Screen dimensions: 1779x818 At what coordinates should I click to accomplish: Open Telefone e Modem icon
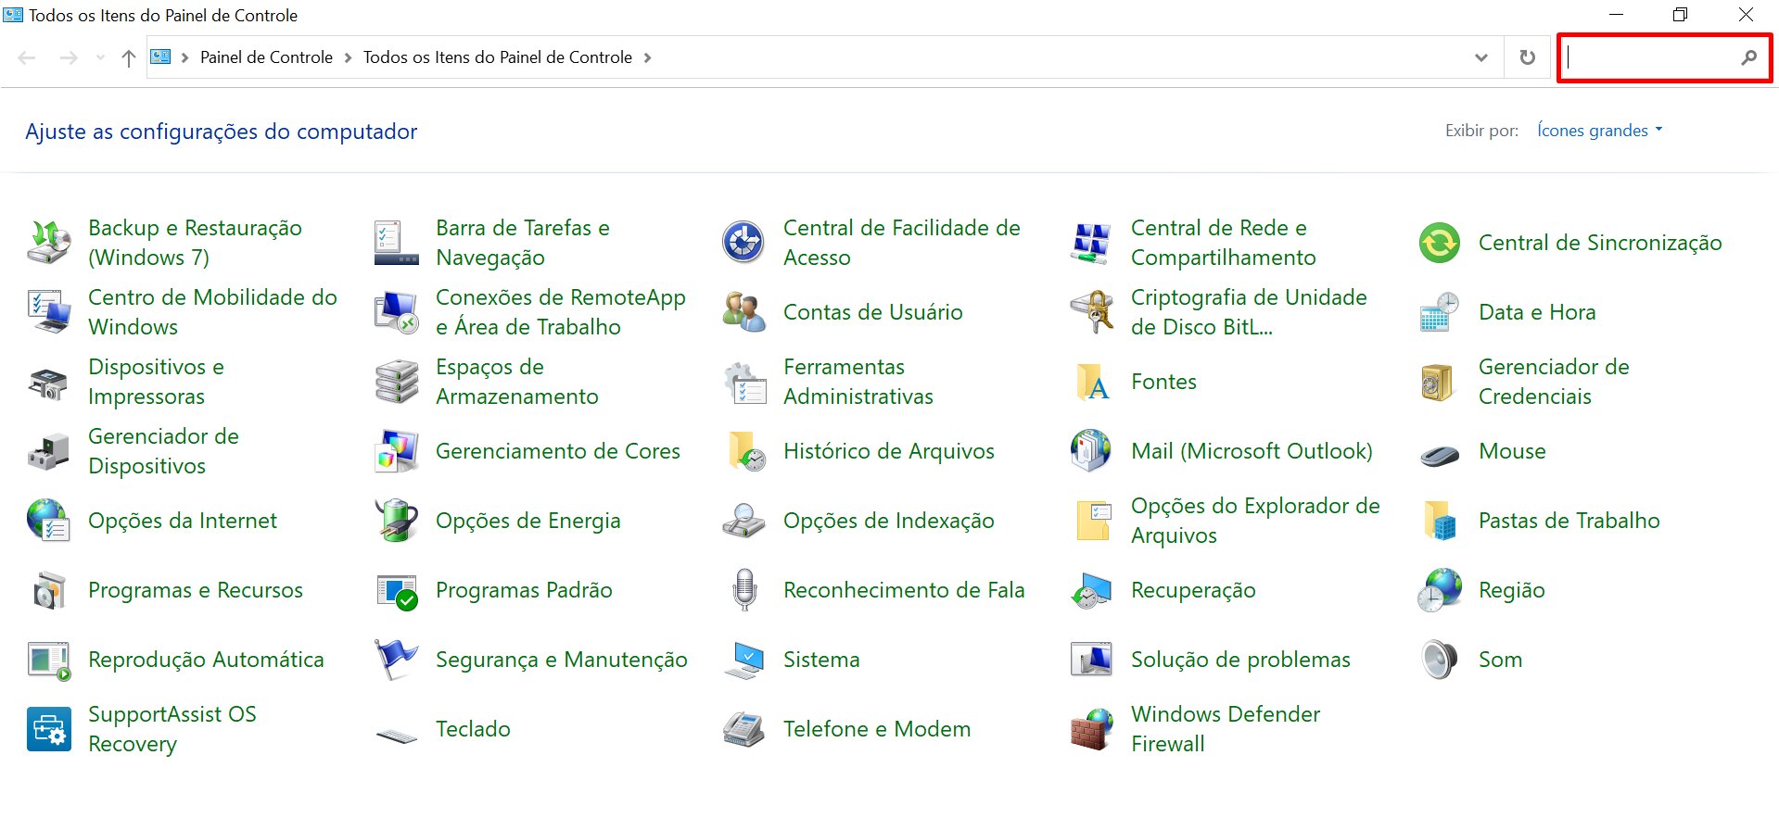743,729
